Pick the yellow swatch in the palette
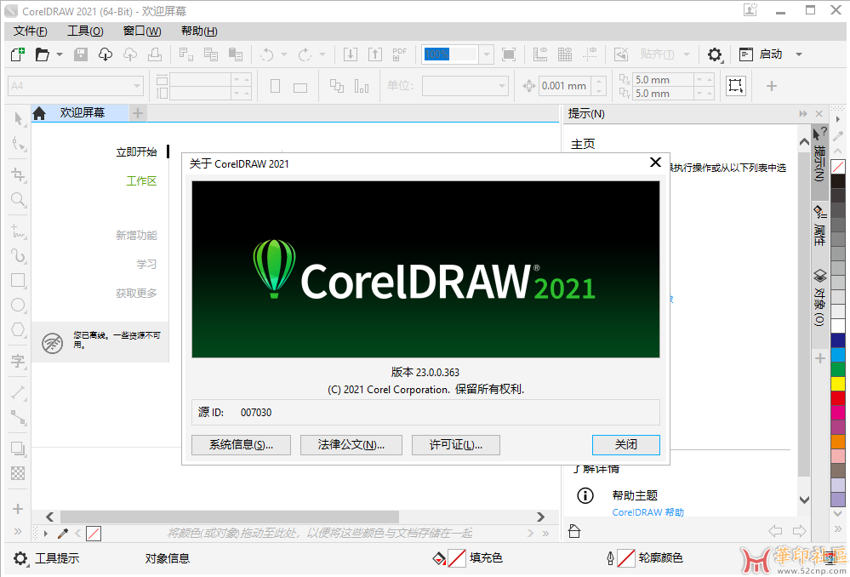Viewport: 850px width, 577px height. (x=838, y=384)
